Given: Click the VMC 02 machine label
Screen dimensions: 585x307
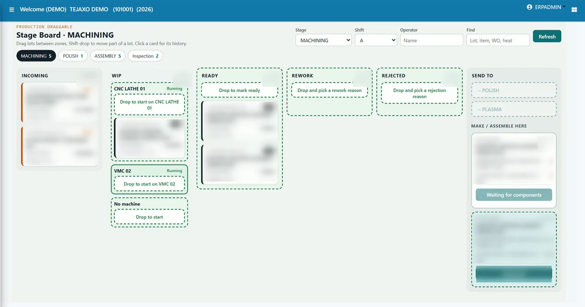Looking at the screenshot, I should 122,171.
